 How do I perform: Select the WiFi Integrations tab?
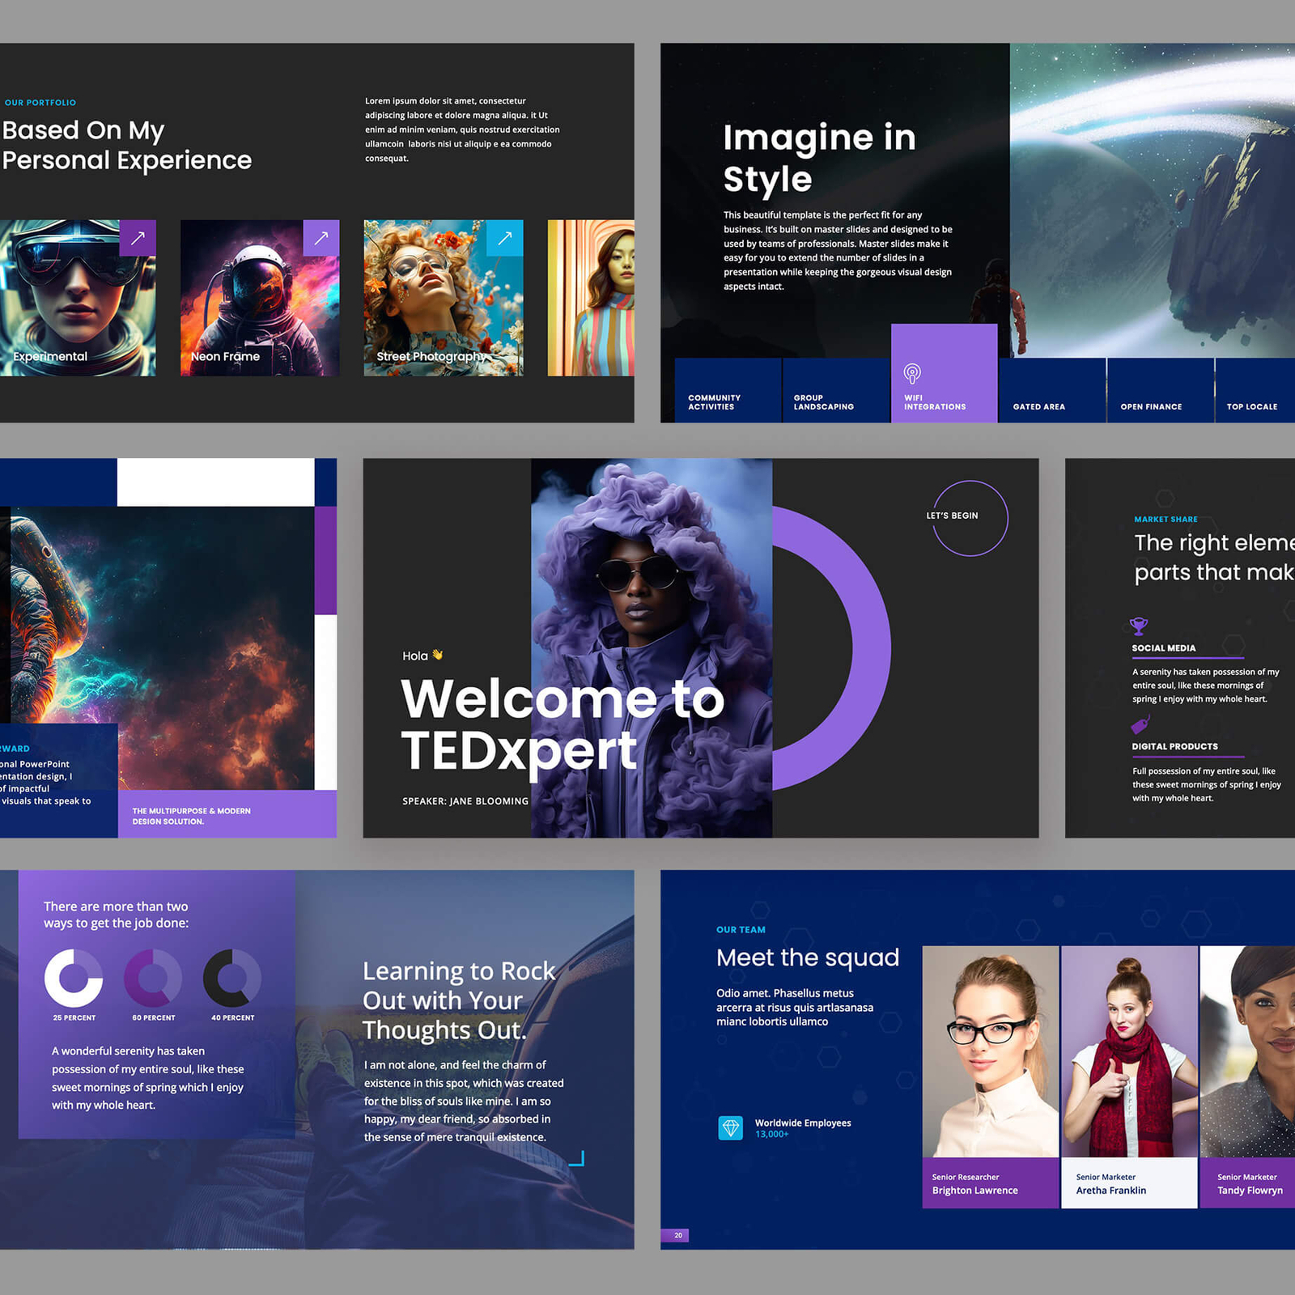point(945,373)
